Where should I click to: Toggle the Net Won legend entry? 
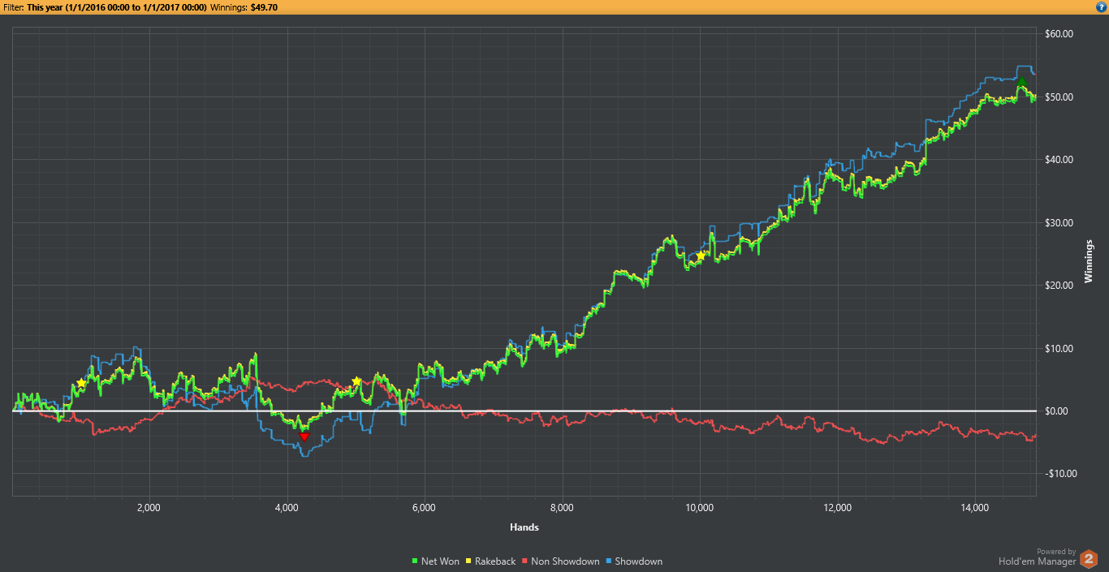435,561
